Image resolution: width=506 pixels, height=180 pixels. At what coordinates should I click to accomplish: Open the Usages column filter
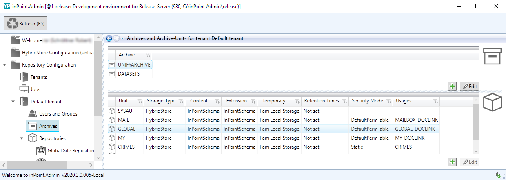click(x=435, y=101)
